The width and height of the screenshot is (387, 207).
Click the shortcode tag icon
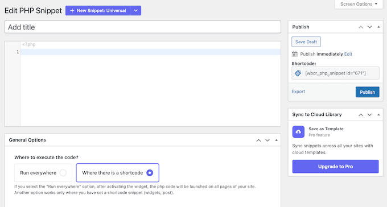pos(298,73)
